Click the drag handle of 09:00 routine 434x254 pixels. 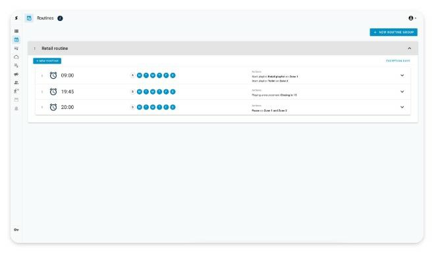(x=42, y=75)
